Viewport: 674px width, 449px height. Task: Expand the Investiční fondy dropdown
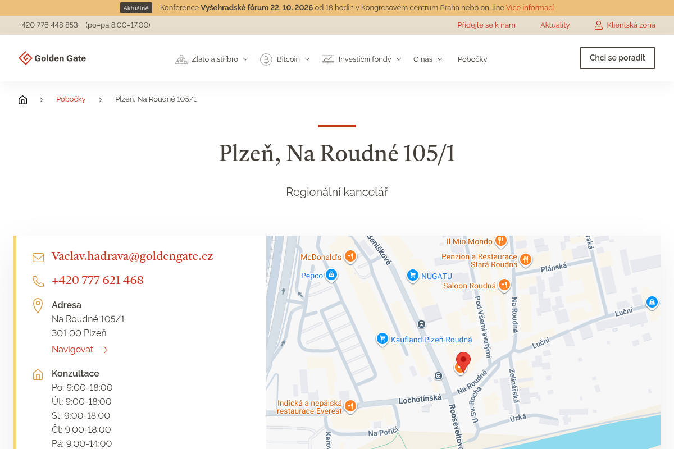362,59
